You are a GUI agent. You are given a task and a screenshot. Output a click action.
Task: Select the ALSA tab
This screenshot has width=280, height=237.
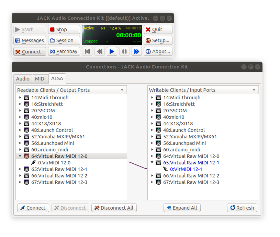coord(57,78)
